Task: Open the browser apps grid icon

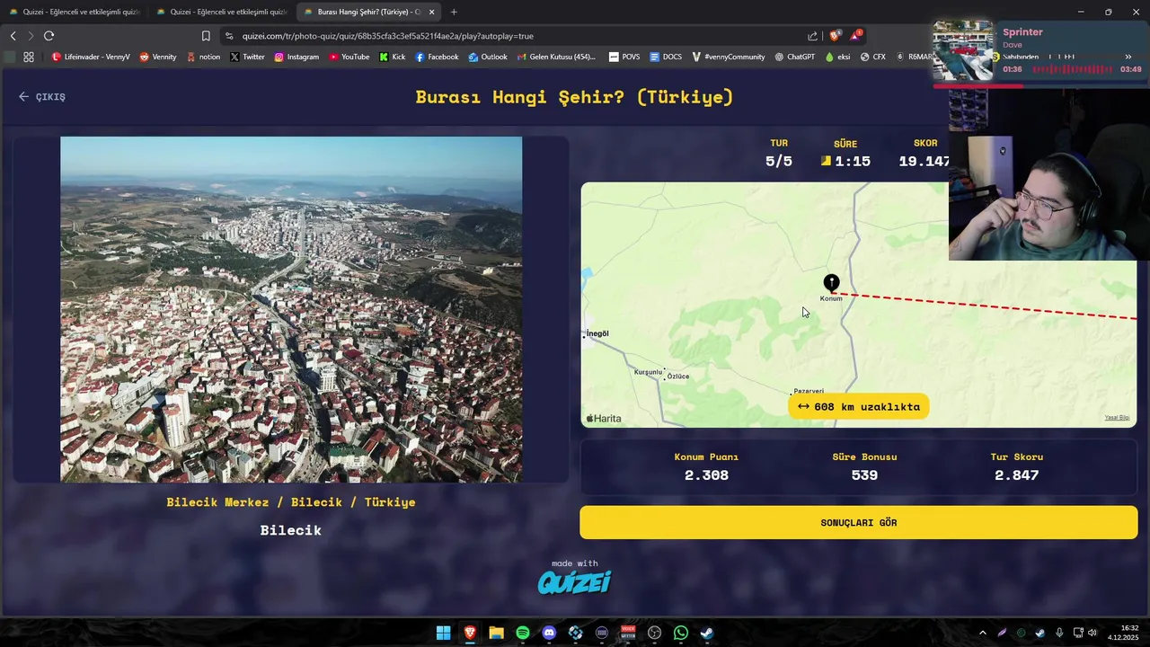Action: click(x=29, y=57)
